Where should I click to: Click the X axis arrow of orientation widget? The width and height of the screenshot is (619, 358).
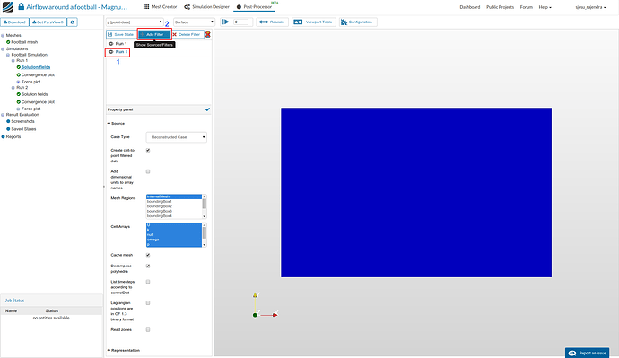click(x=275, y=314)
